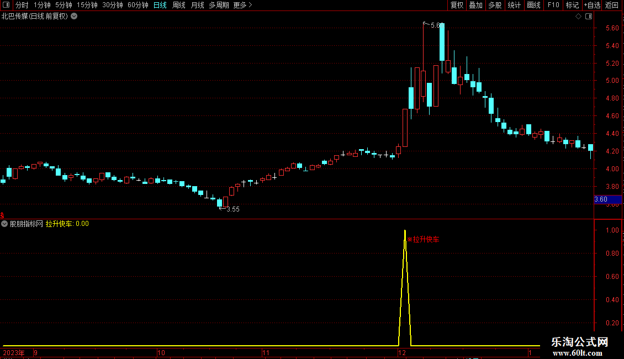Toggle the left sidebar panel icon
Viewport: 624px width, 359px height.
click(6, 5)
